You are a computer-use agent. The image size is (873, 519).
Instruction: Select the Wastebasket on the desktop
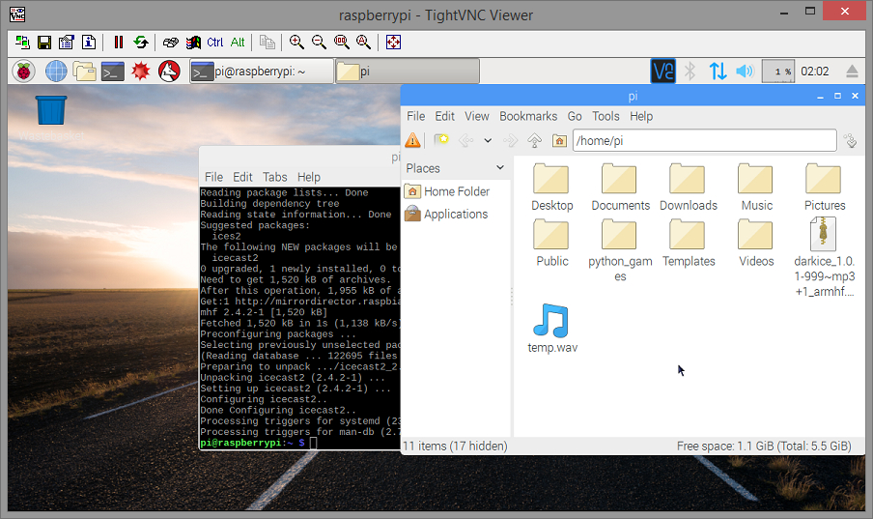(51, 117)
